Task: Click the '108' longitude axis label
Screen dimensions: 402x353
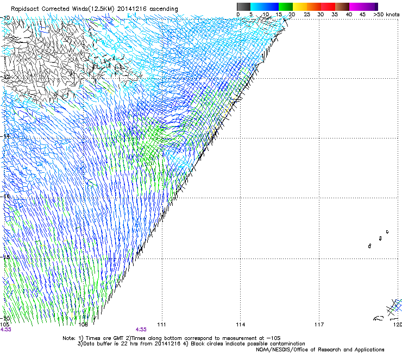Action: 83,325
